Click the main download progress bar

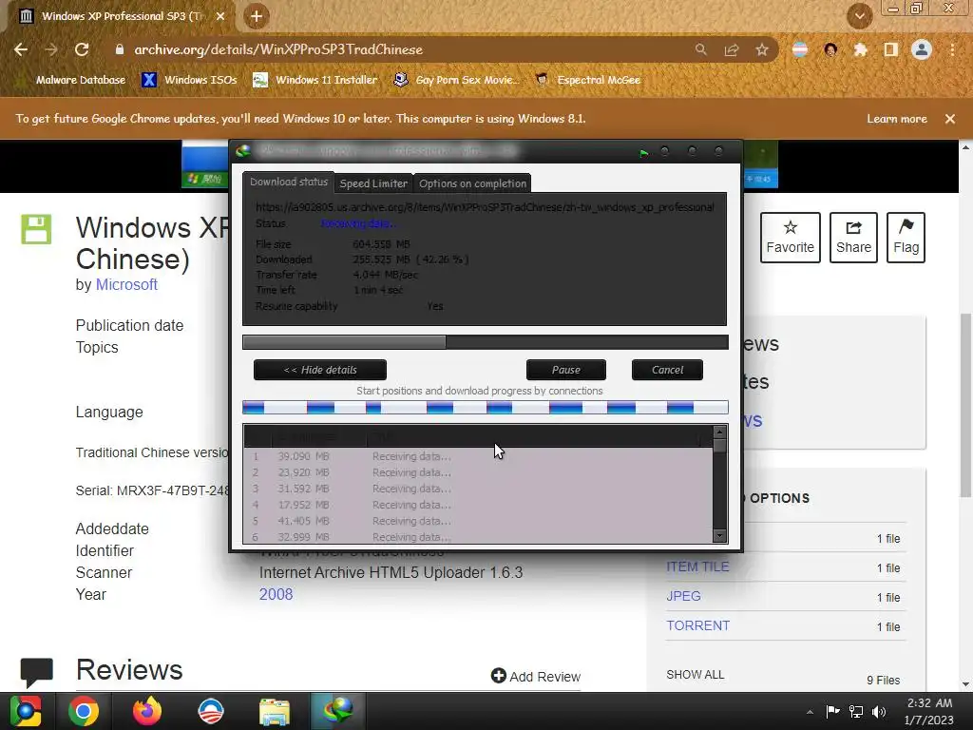(x=486, y=342)
